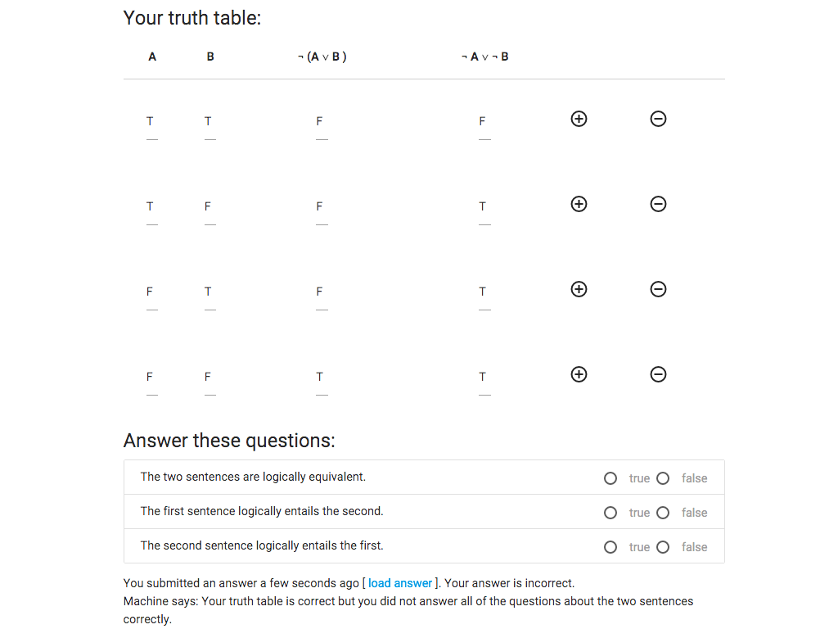This screenshot has height=629, width=838.
Task: Click the minus icon in the T T row
Action: click(x=658, y=120)
